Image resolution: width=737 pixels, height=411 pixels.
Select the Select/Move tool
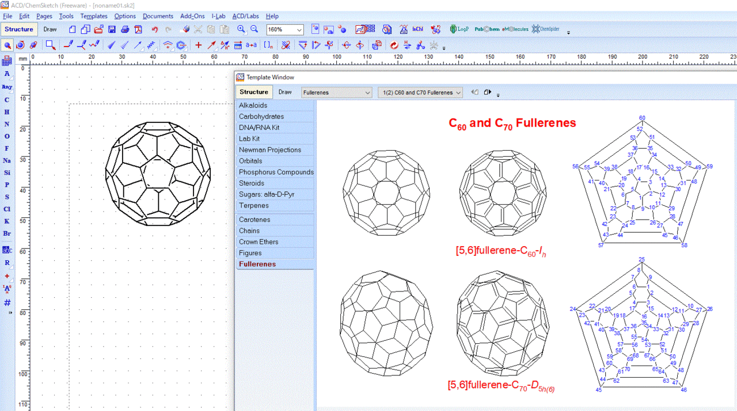(x=7, y=45)
